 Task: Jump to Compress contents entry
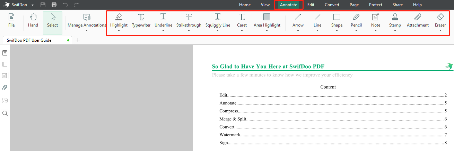(x=333, y=111)
